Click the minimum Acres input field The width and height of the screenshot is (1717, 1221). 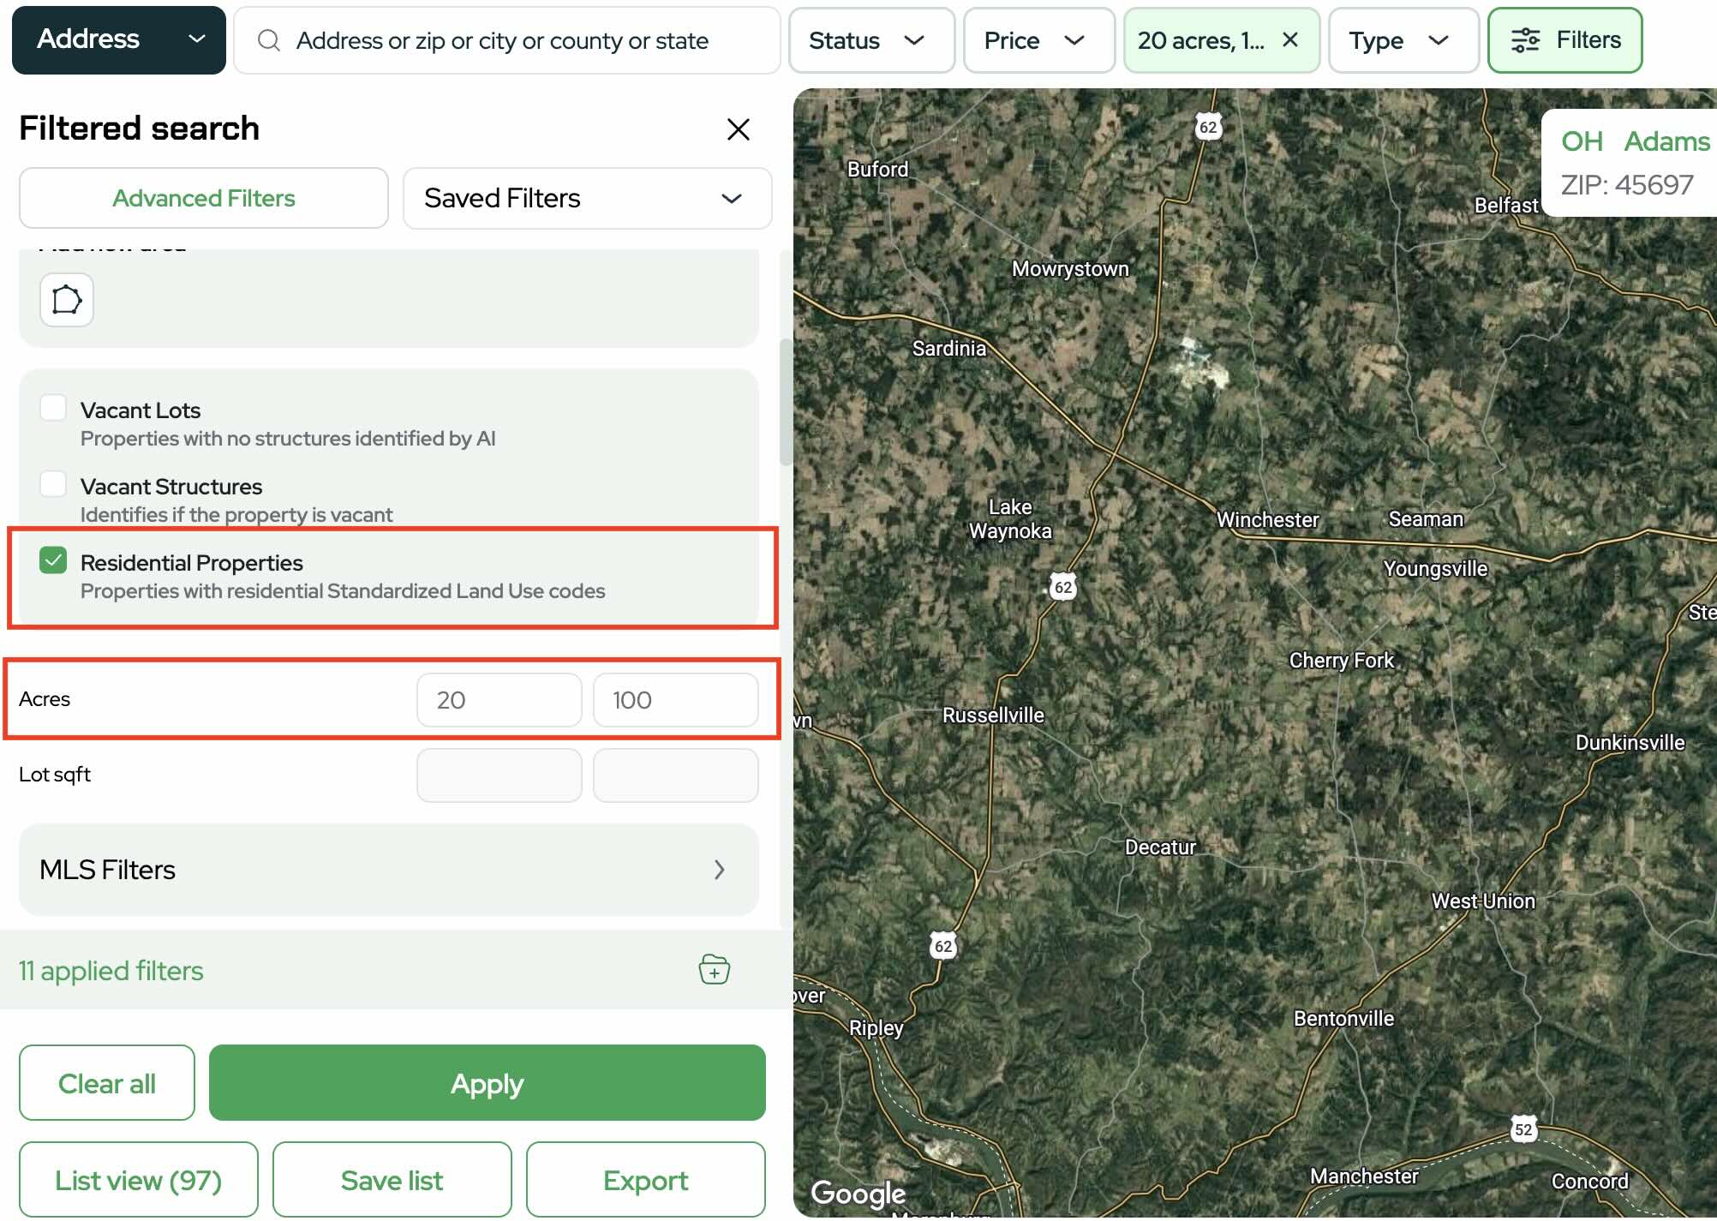499,700
